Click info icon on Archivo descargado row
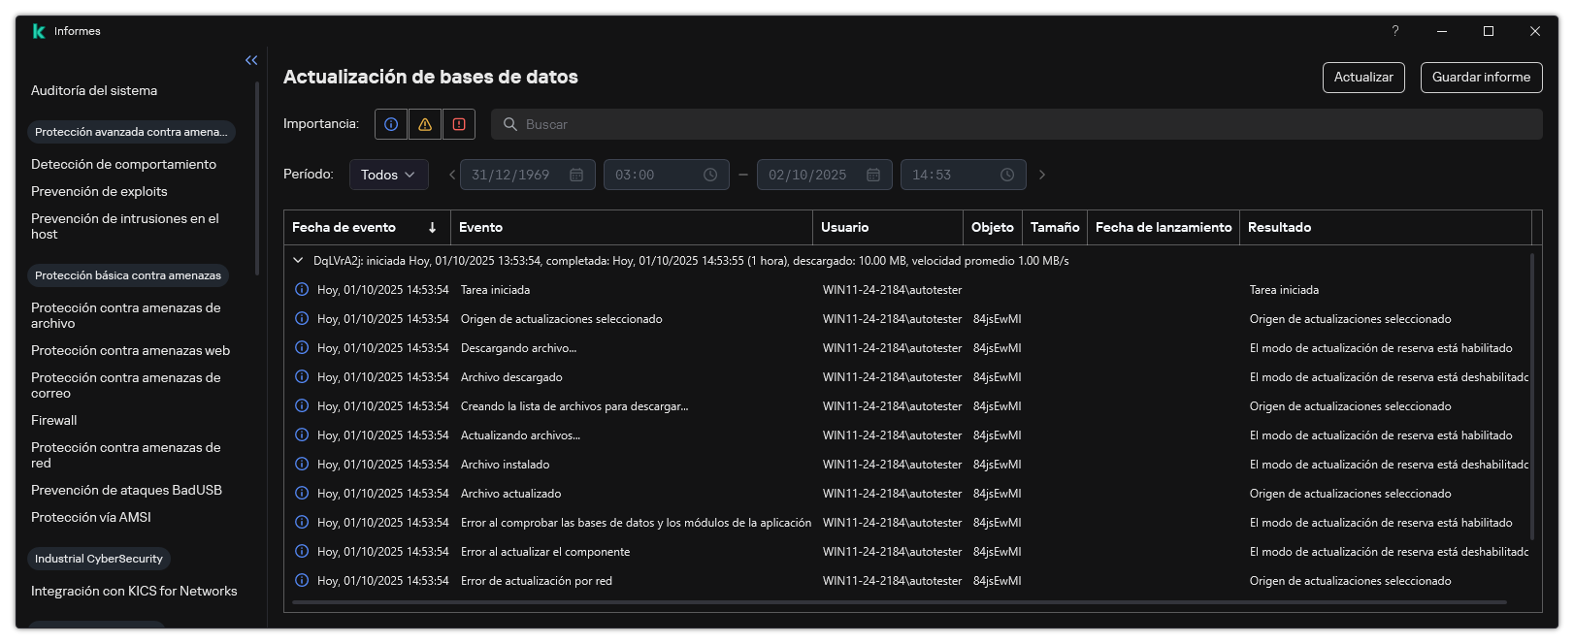1574x644 pixels. click(x=302, y=377)
